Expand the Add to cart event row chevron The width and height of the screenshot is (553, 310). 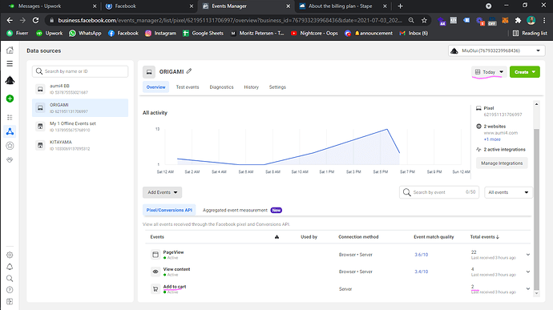coord(528,289)
